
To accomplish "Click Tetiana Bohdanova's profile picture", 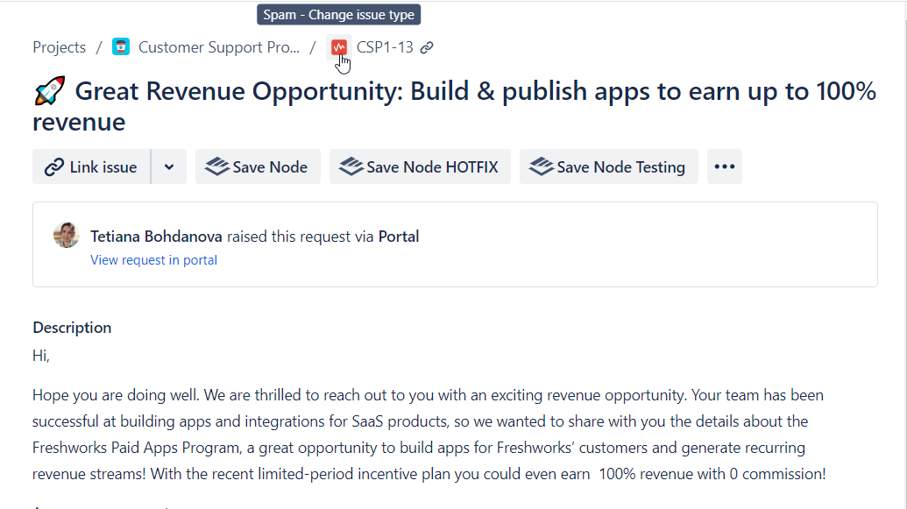I will 67,235.
